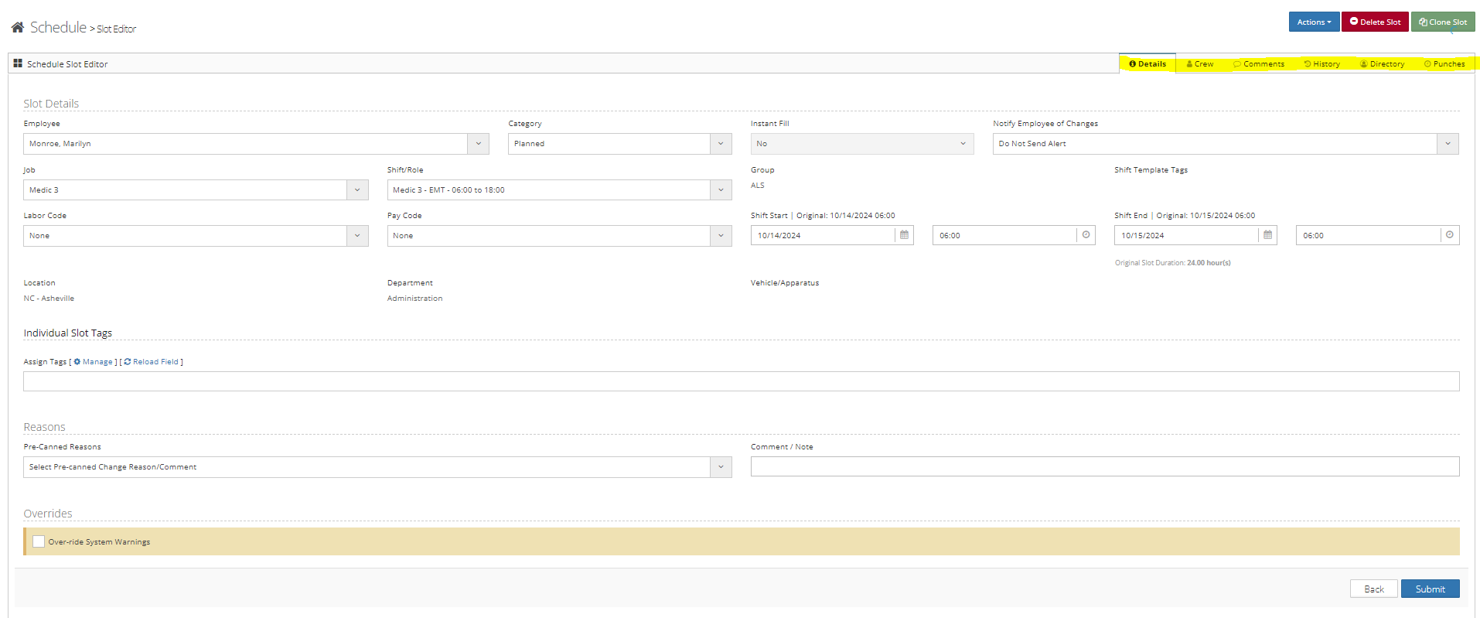Viewport: 1480px width, 618px height.
Task: Click the red Delete Slot button
Action: (1375, 22)
